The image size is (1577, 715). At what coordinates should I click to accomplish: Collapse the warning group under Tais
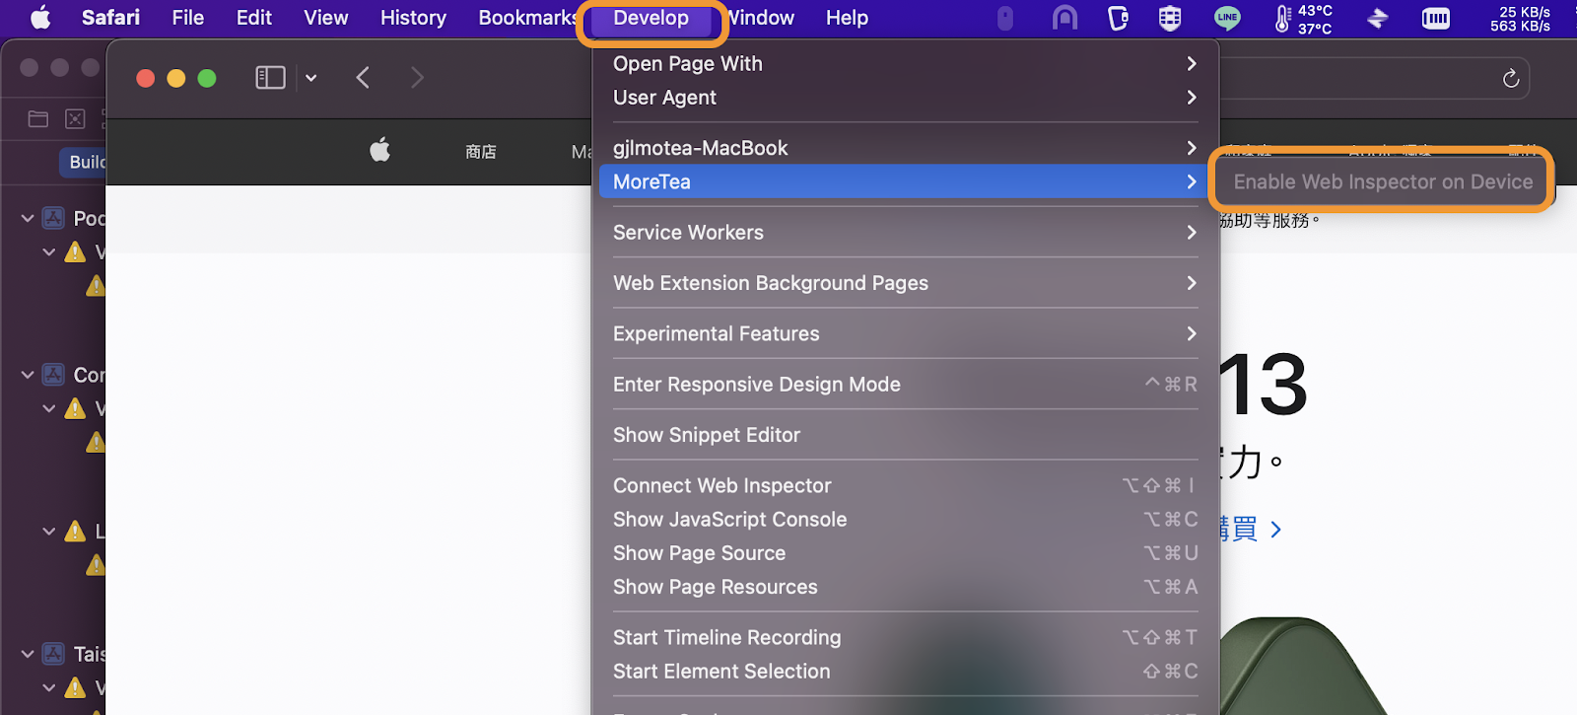click(49, 687)
